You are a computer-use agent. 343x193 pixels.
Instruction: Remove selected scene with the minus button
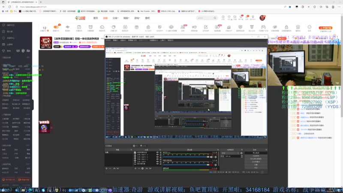pos(110,169)
